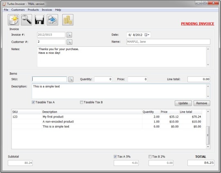Click the customer Name field
The image size is (221, 173).
[x=168, y=42]
